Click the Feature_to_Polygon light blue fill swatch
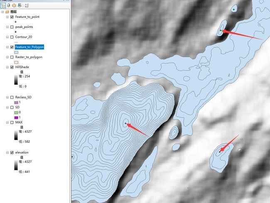The image size is (270, 203). click(16, 52)
